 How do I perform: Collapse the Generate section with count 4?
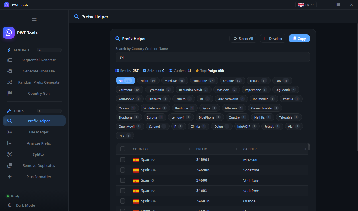point(34,50)
